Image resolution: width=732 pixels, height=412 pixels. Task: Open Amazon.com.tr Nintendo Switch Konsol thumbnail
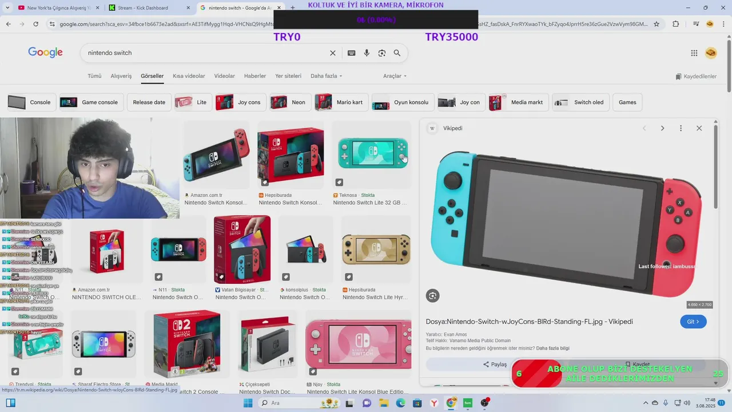216,155
